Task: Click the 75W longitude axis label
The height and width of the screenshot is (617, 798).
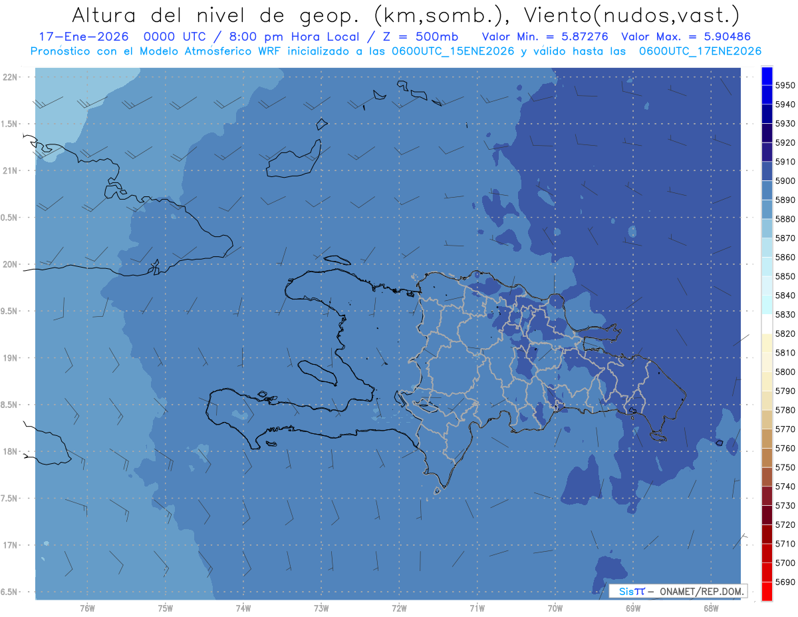Action: click(x=165, y=608)
